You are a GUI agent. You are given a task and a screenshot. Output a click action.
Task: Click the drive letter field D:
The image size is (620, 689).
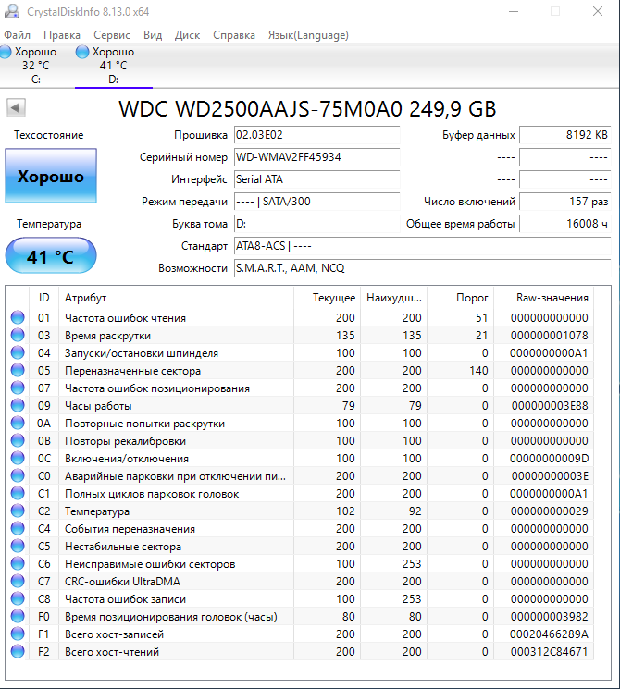[317, 224]
